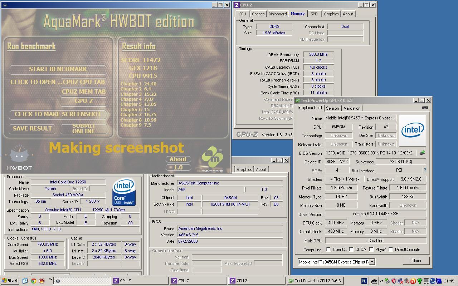
Task: Click the DRAM Frequency value 266.0 MHz
Action: [318, 54]
